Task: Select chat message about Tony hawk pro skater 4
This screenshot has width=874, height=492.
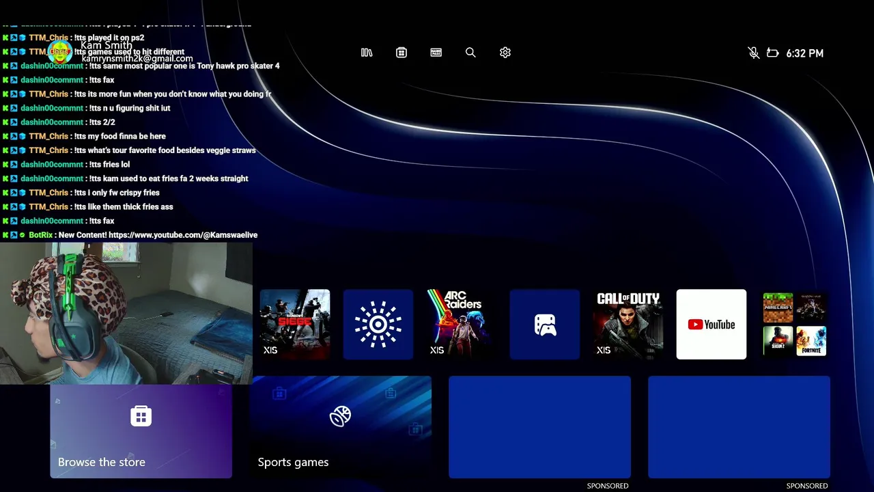Action: point(184,66)
